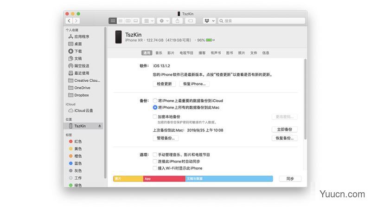Select backup to this Mac radio option
Image resolution: width=371 pixels, height=208 pixels.
pos(155,108)
